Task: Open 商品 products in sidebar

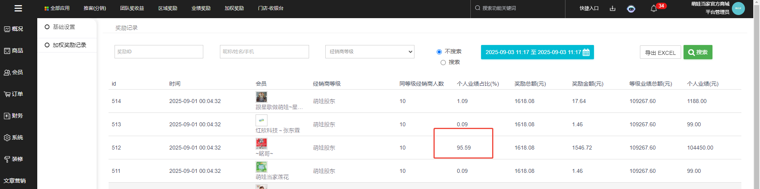Action: [14, 51]
